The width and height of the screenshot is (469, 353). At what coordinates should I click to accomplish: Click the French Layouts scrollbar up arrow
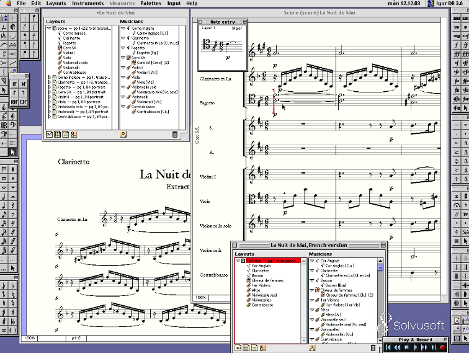(303, 261)
